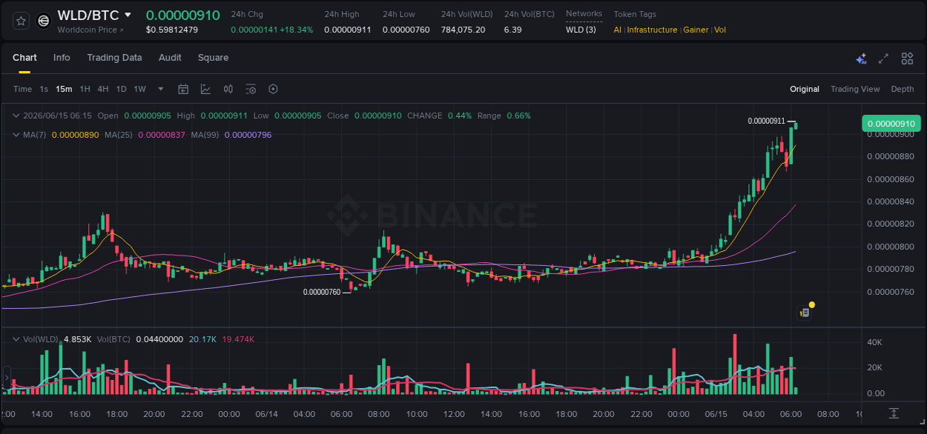This screenshot has width=927, height=434.
Task: Click the Range 0.66% value
Action: click(518, 116)
